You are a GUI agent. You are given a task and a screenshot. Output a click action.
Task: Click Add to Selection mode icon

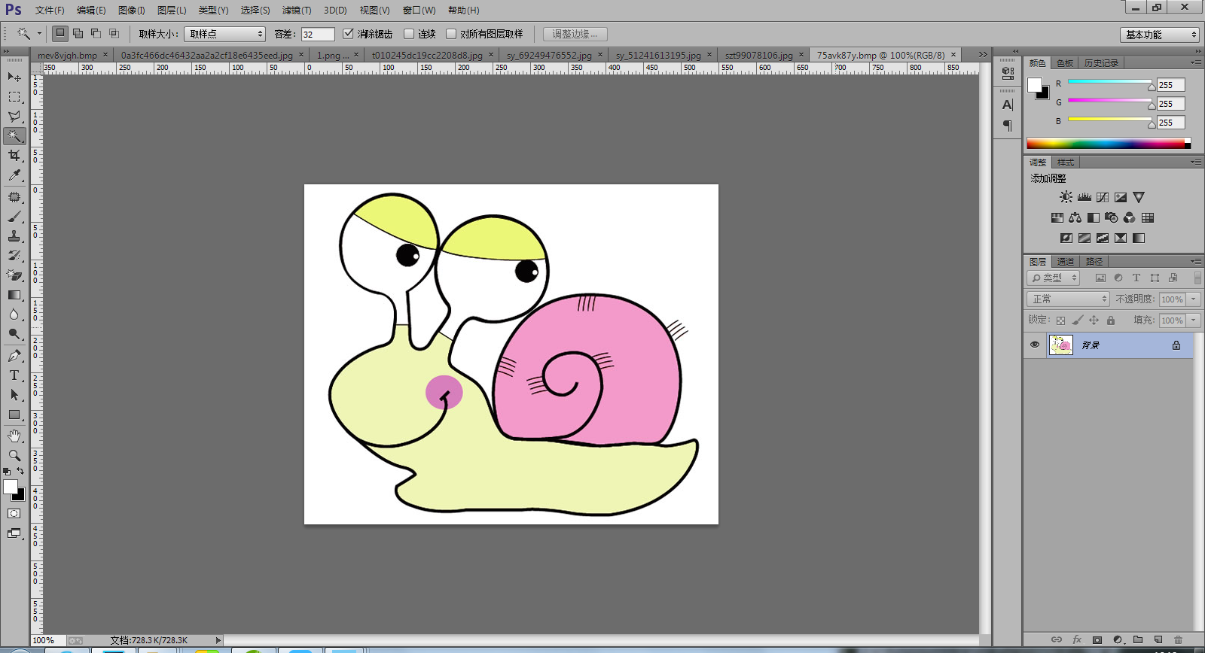78,33
